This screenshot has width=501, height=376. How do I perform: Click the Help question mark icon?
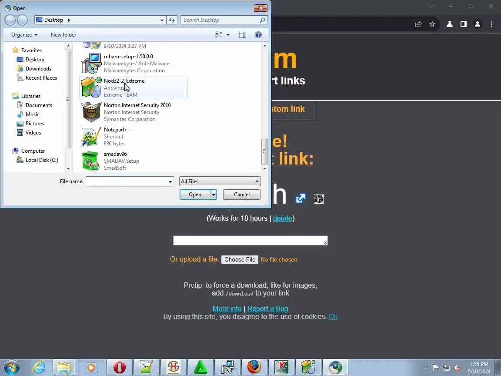click(x=258, y=35)
